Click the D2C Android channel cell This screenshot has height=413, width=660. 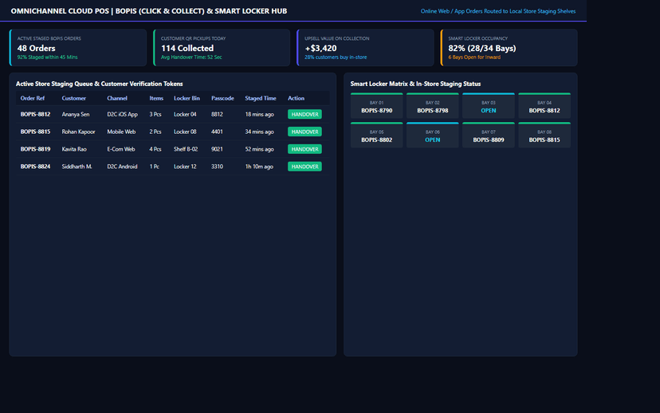(122, 167)
